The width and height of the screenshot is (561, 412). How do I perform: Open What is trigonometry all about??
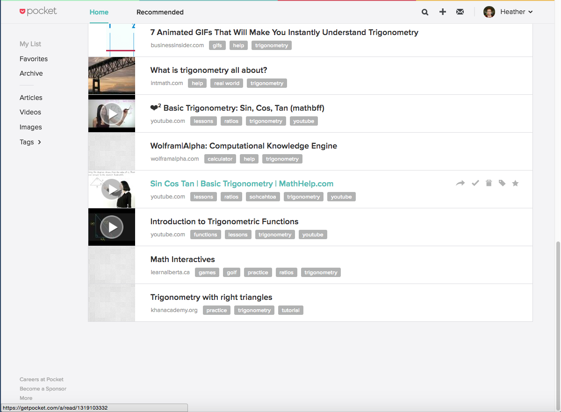click(209, 70)
